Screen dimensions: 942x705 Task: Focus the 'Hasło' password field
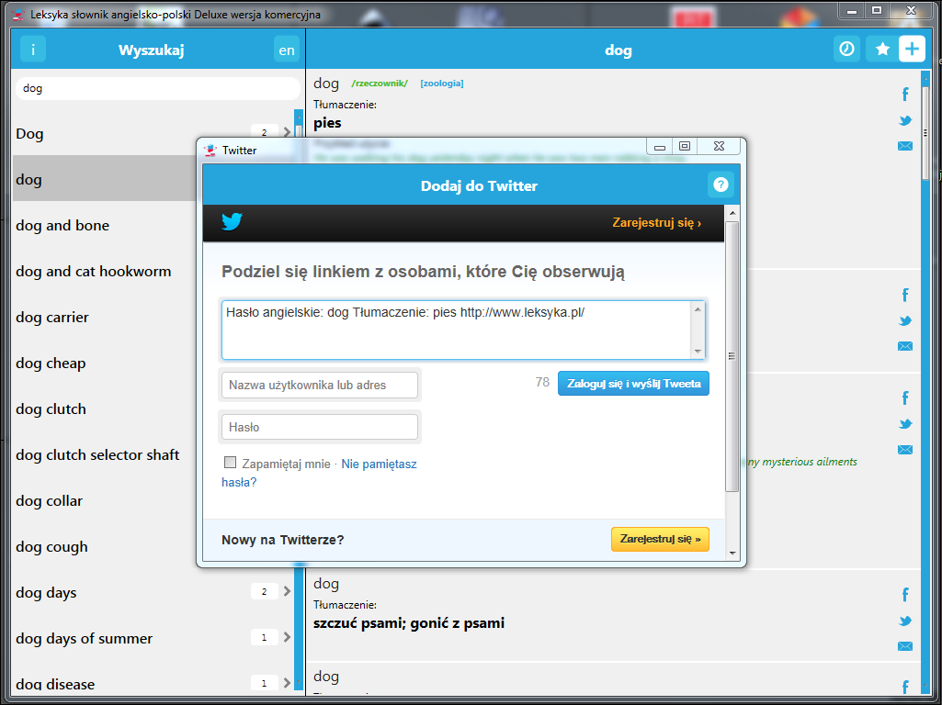[320, 427]
